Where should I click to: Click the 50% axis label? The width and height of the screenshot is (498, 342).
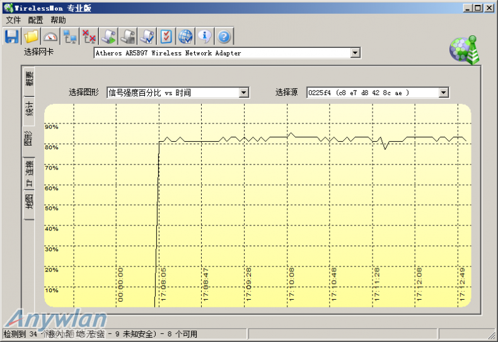(x=52, y=208)
